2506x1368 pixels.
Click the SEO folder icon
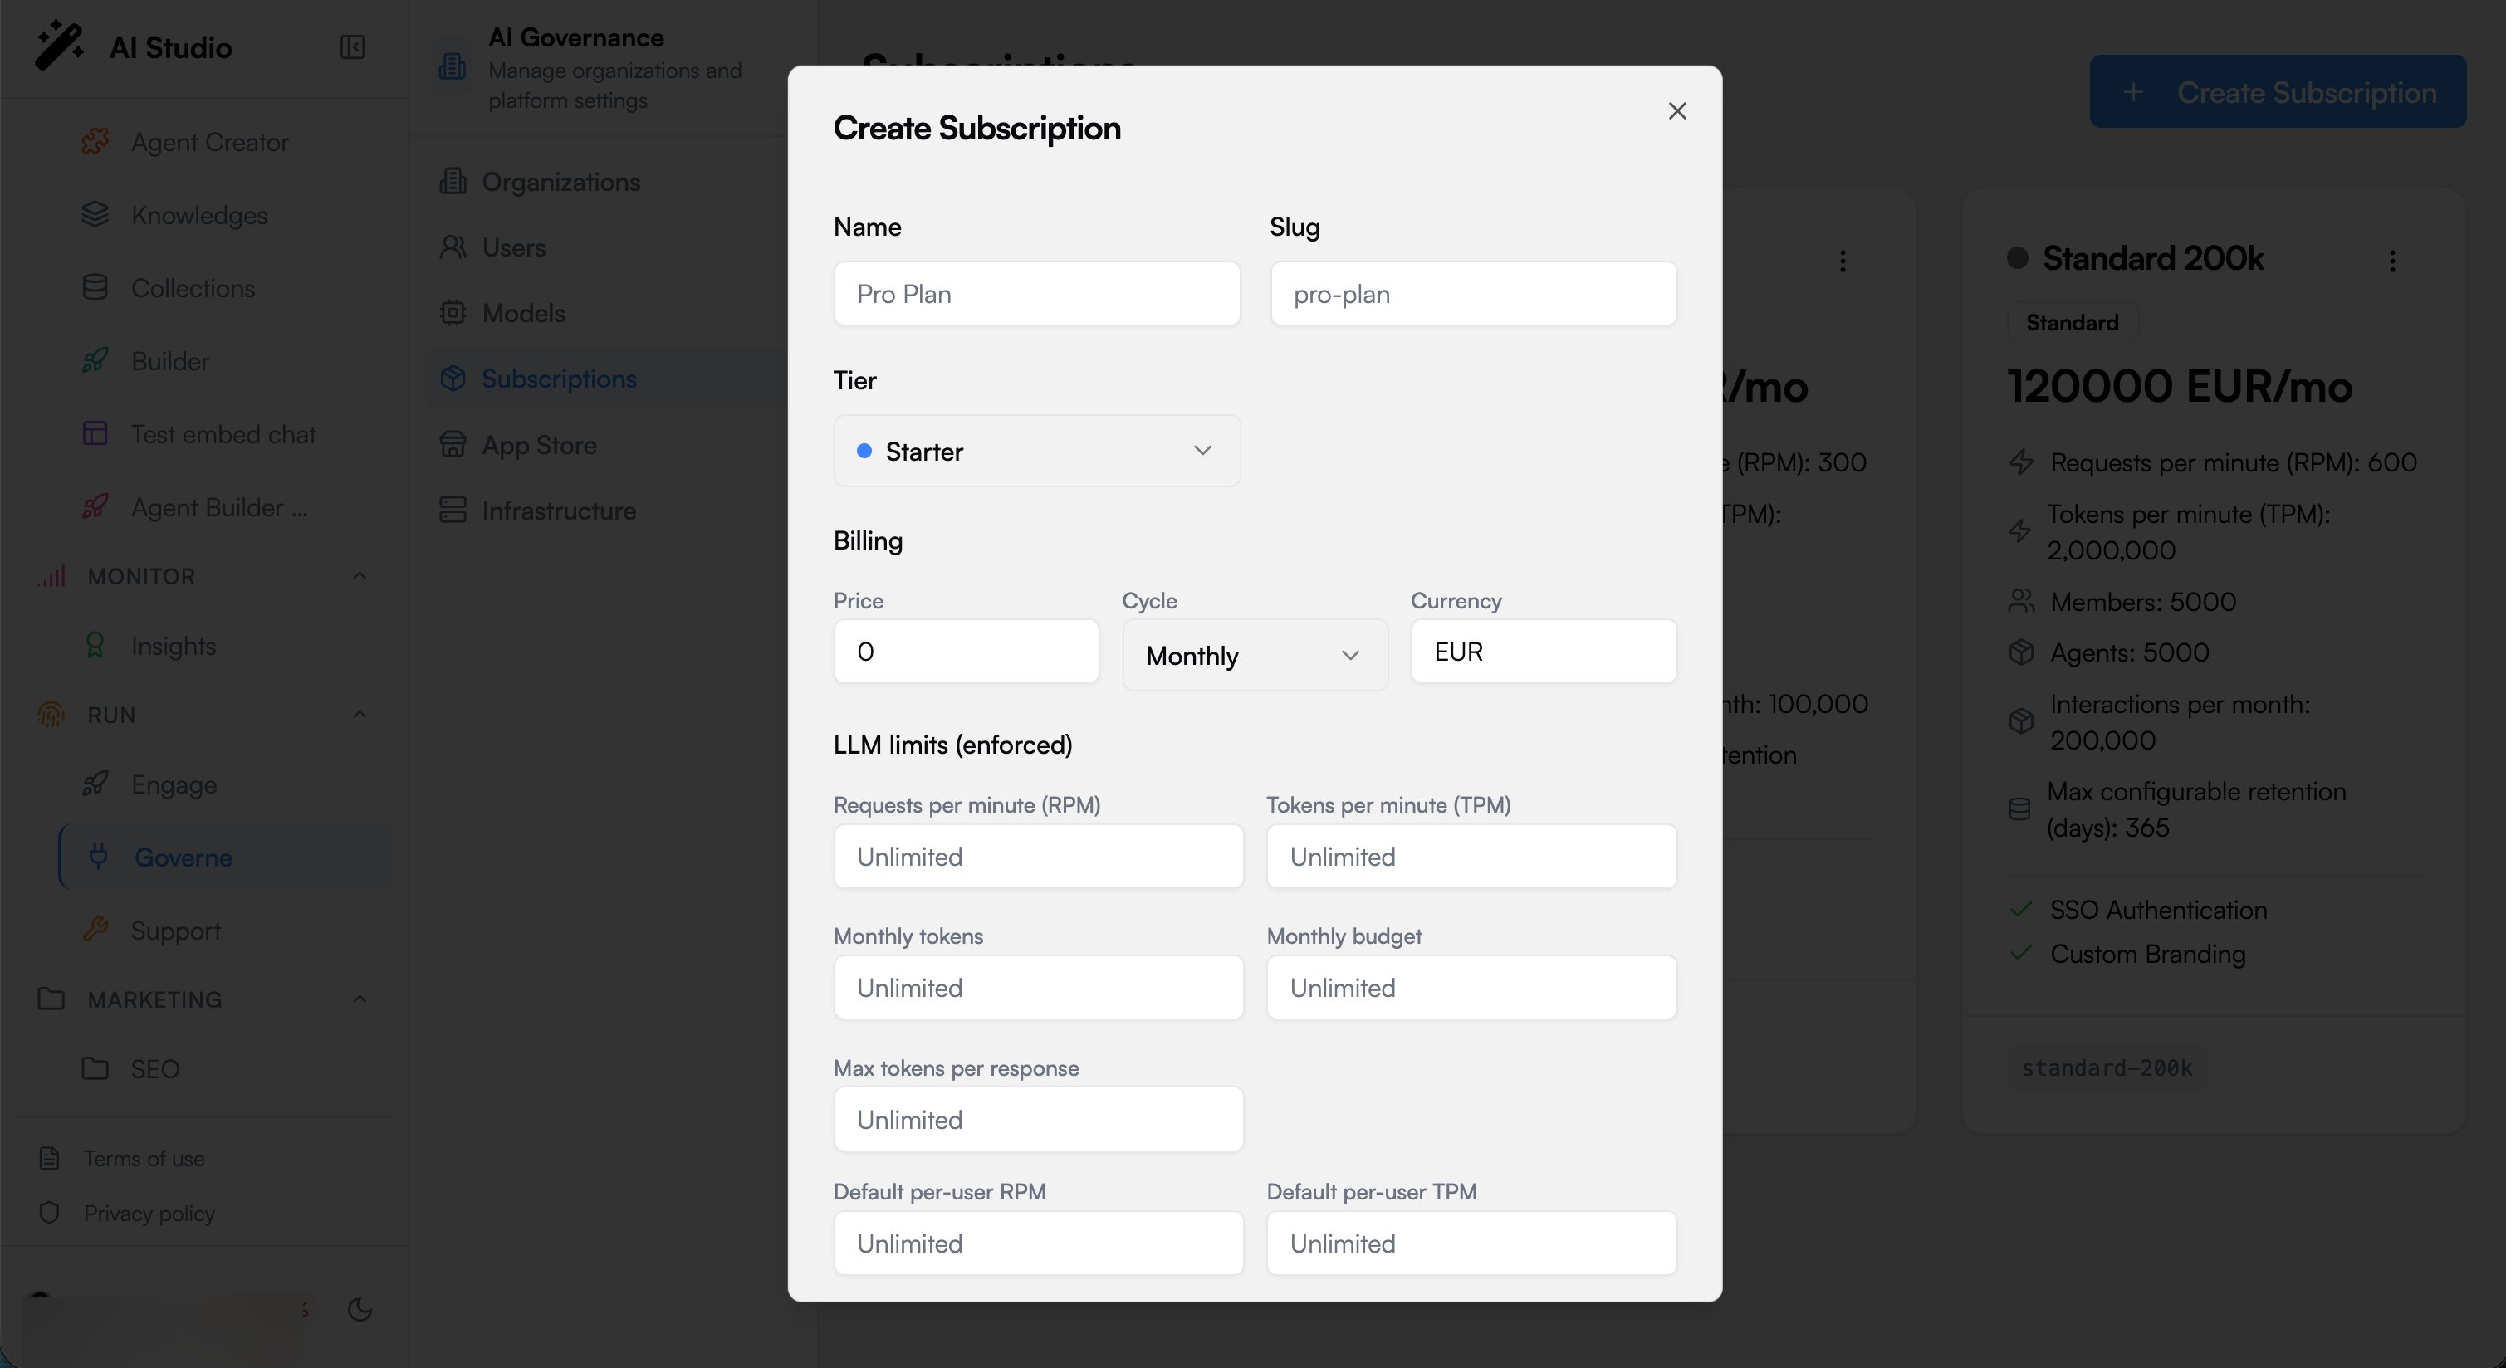[x=95, y=1068]
